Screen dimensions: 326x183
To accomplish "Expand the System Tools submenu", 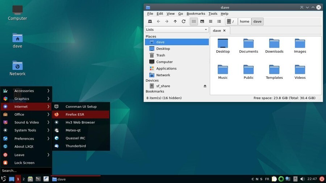I will pos(26,130).
